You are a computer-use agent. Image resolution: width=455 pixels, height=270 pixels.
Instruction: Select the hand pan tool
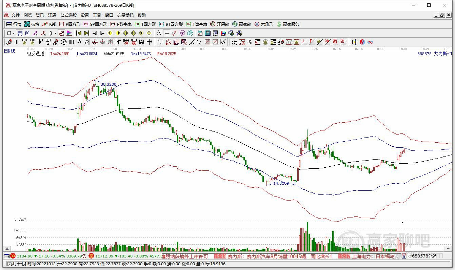(159, 33)
